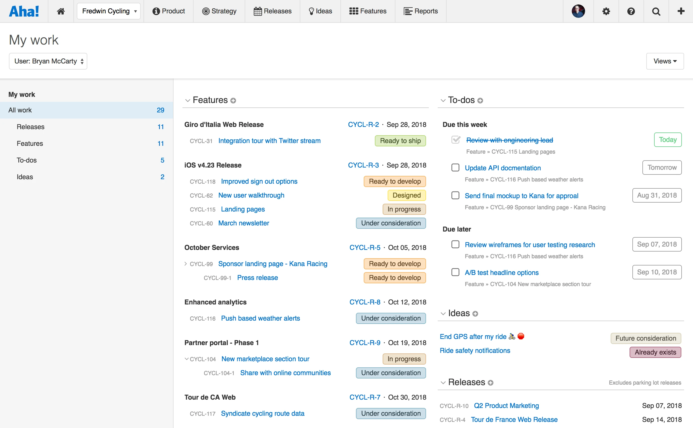The height and width of the screenshot is (428, 693).
Task: Expand CYCL-99 Sponsor landing page row
Action: point(185,264)
